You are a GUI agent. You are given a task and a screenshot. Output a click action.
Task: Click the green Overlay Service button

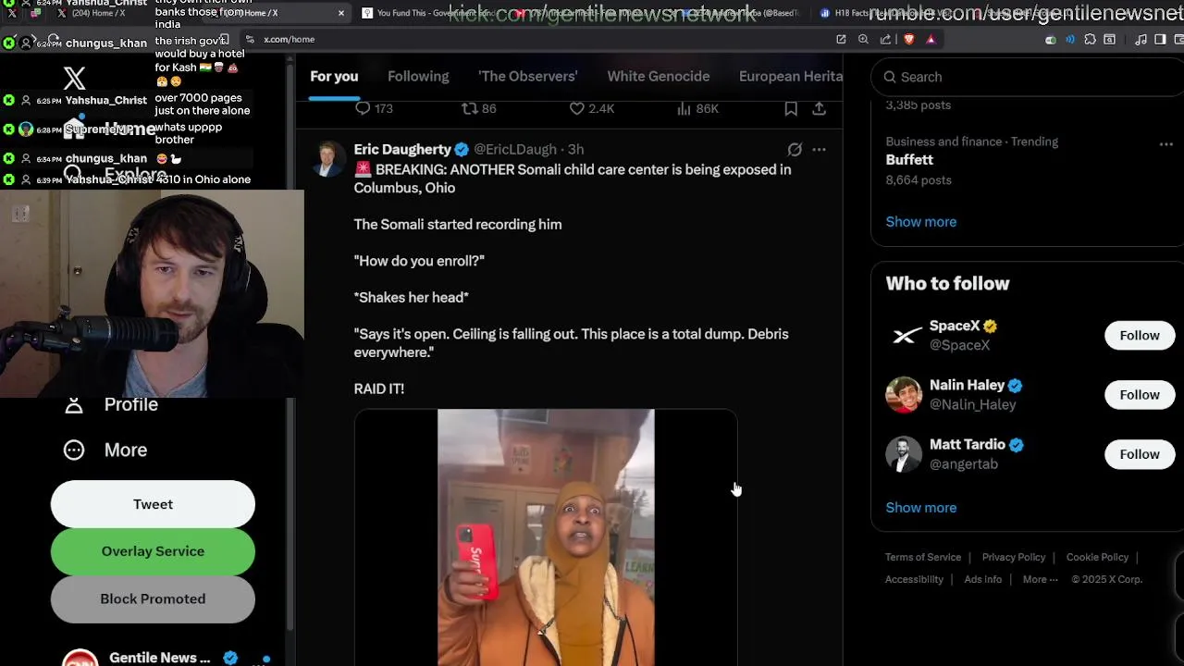pos(153,551)
